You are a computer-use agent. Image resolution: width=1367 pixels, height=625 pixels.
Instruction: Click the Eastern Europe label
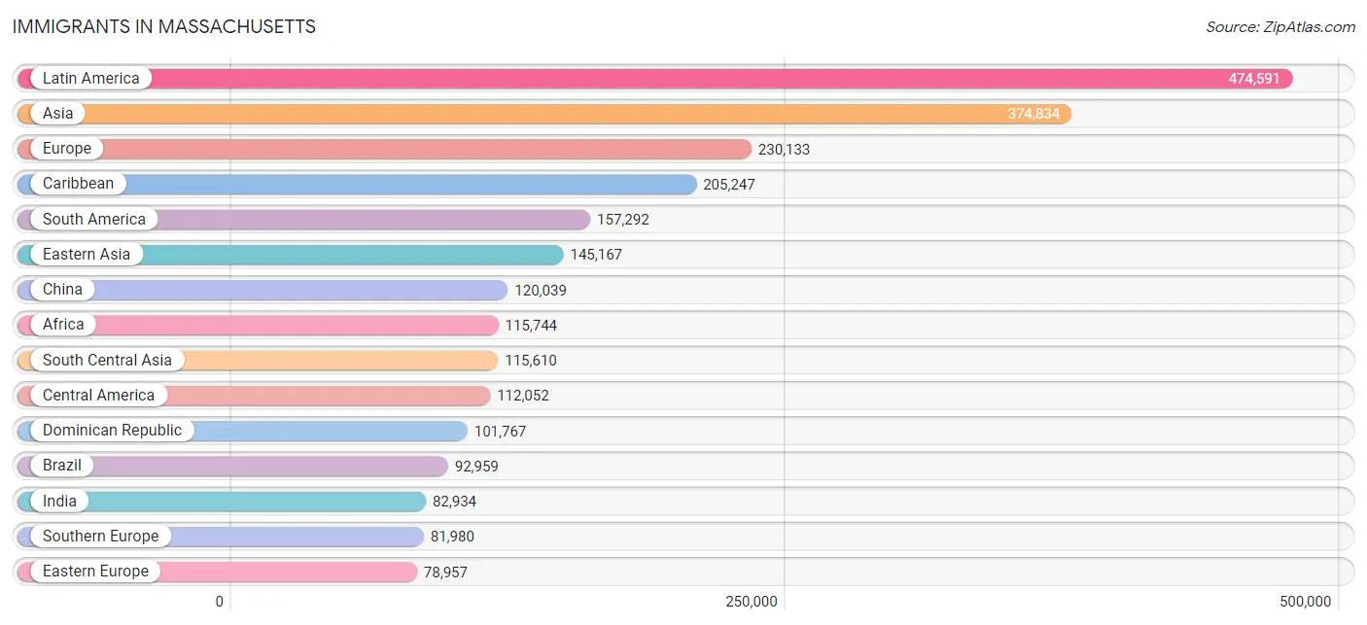point(95,572)
